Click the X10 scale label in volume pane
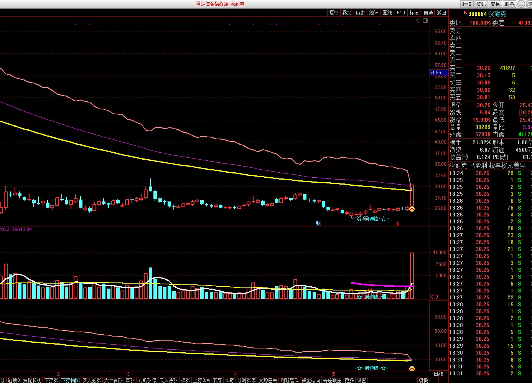 click(x=434, y=297)
